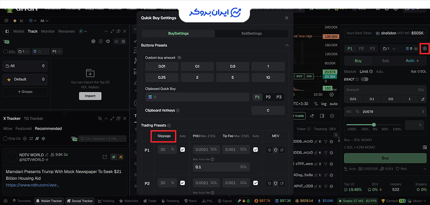Image resolution: width=430 pixels, height=205 pixels.
Task: Toggle P1 tip fee Auto checkbox
Action: [256, 150]
